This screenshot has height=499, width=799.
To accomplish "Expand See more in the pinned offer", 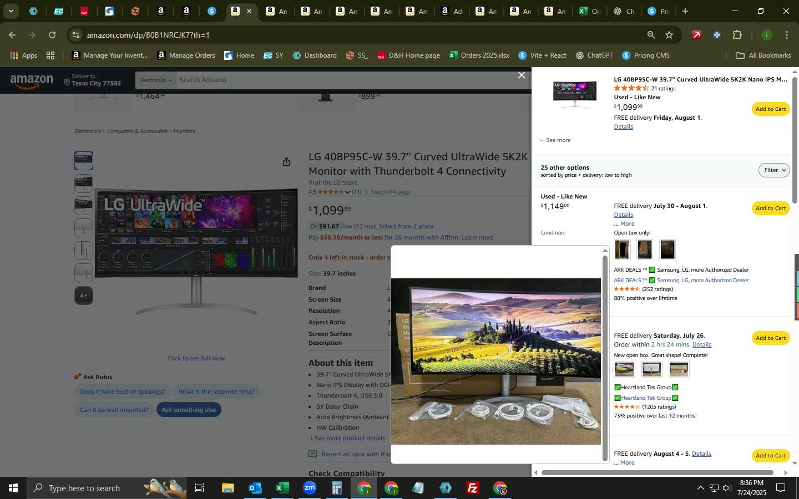I will point(555,140).
